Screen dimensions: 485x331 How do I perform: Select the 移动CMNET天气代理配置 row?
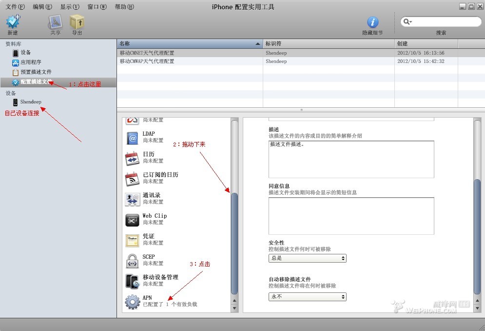[301, 53]
